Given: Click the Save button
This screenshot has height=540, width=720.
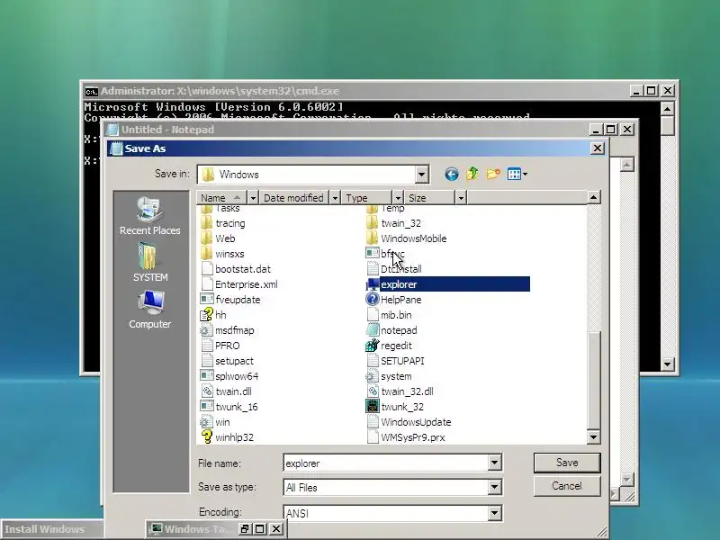Looking at the screenshot, I should [x=567, y=463].
